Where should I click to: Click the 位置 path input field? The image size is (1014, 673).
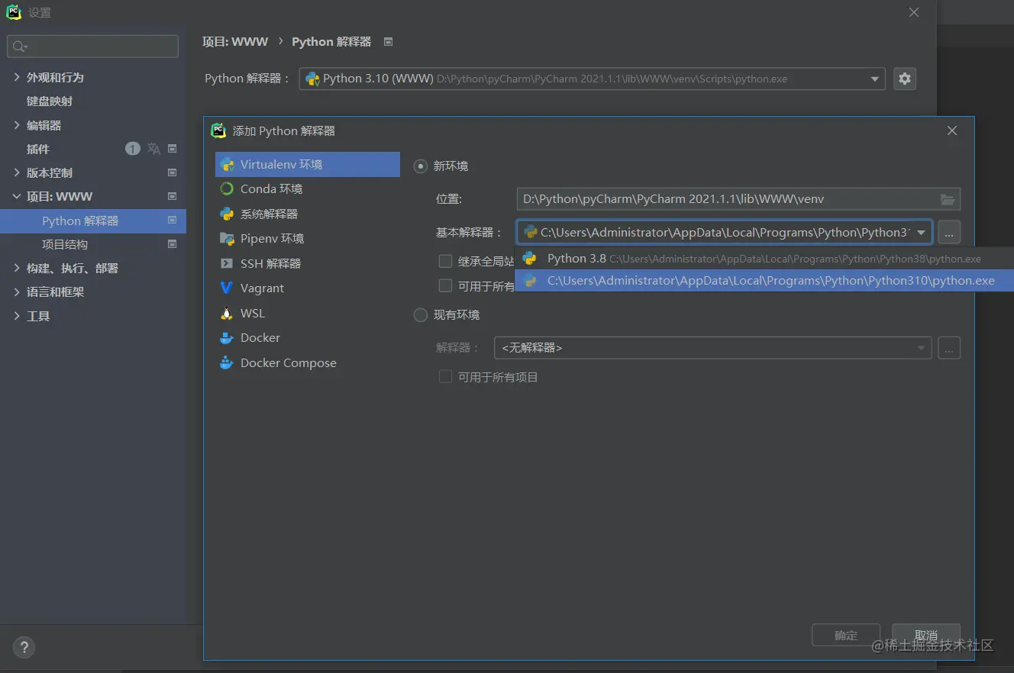point(738,199)
